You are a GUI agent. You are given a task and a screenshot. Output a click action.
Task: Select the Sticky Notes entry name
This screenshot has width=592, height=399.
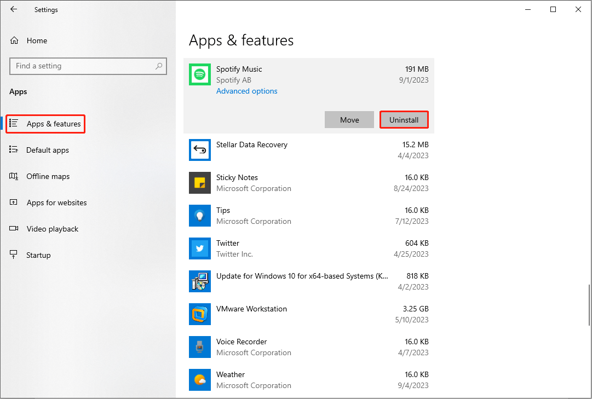click(237, 177)
